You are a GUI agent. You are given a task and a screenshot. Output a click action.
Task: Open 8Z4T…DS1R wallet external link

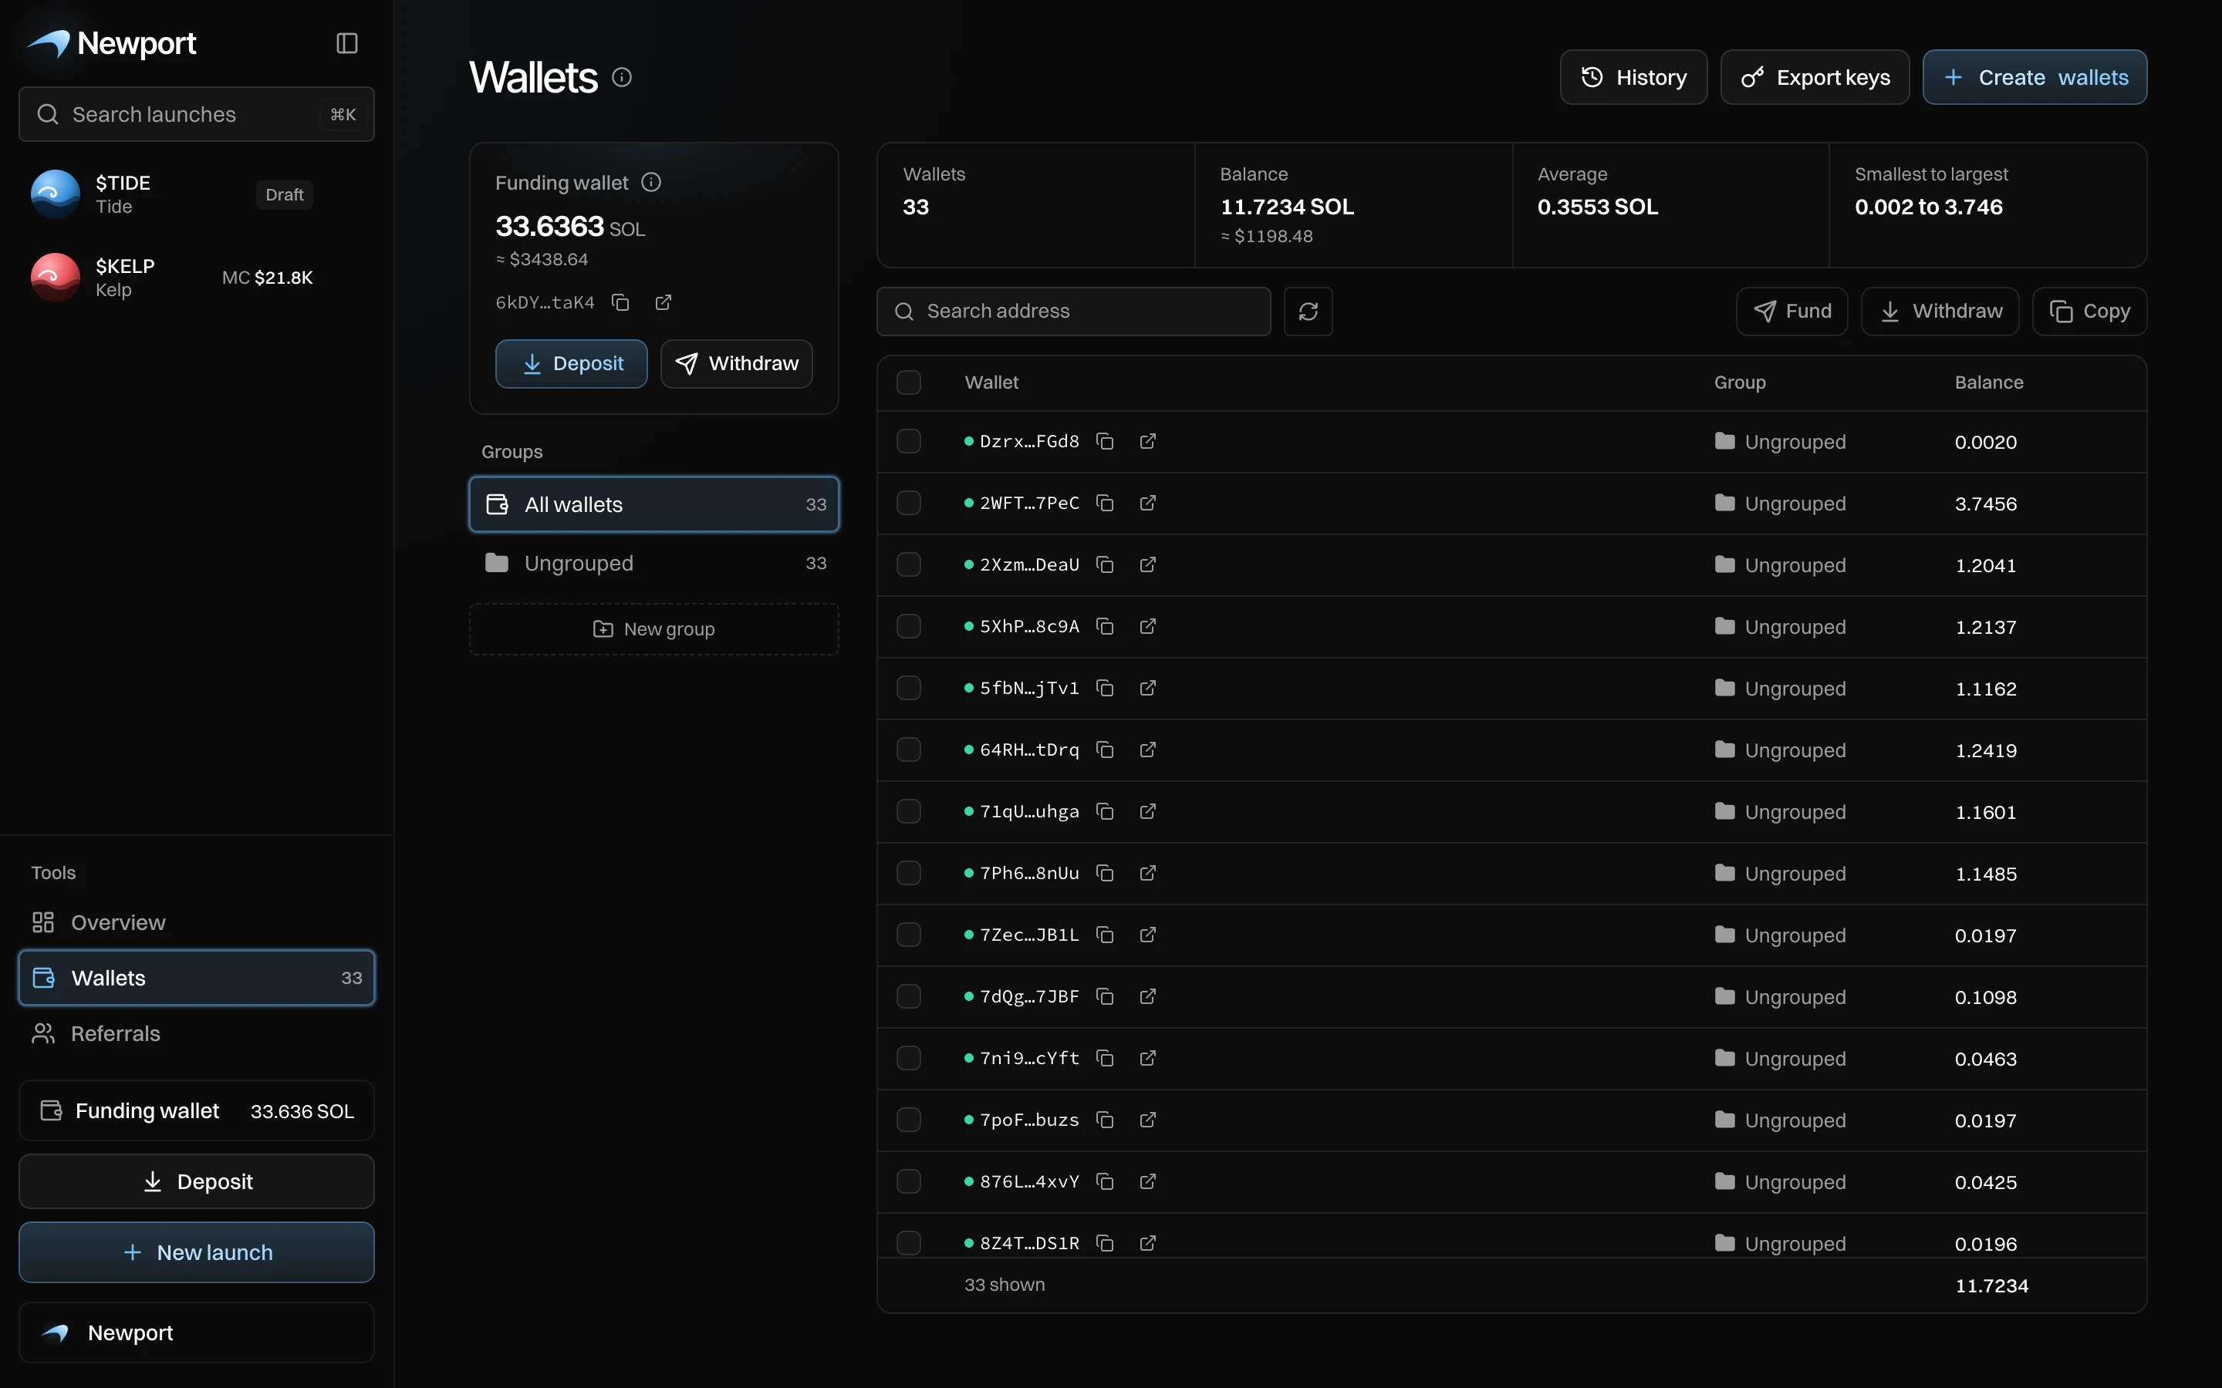pyautogui.click(x=1148, y=1243)
